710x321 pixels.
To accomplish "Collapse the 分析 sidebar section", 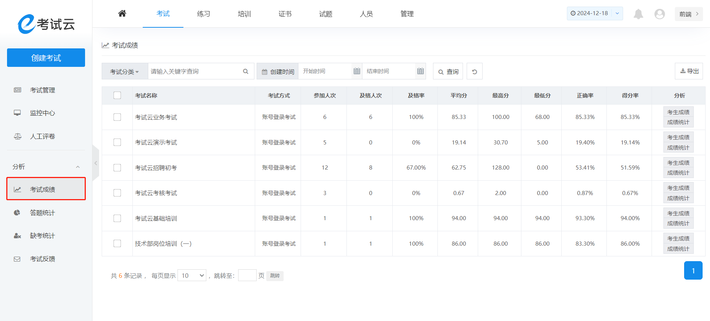I will [x=78, y=167].
